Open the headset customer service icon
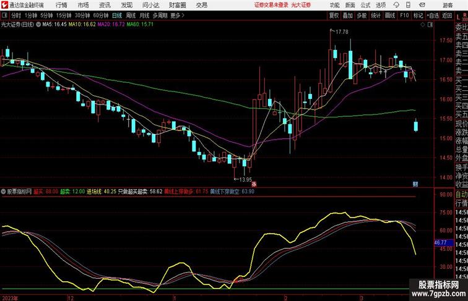This screenshot has width=468, height=301. 396,5
